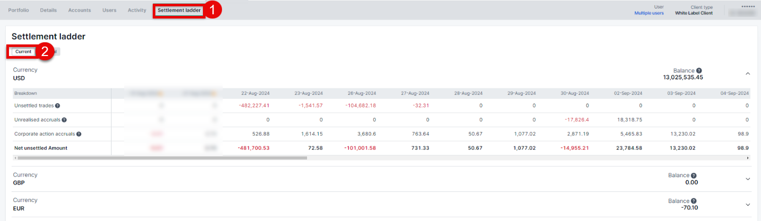Click the EUR Balance info icon
This screenshot has width=761, height=221.
[693, 201]
